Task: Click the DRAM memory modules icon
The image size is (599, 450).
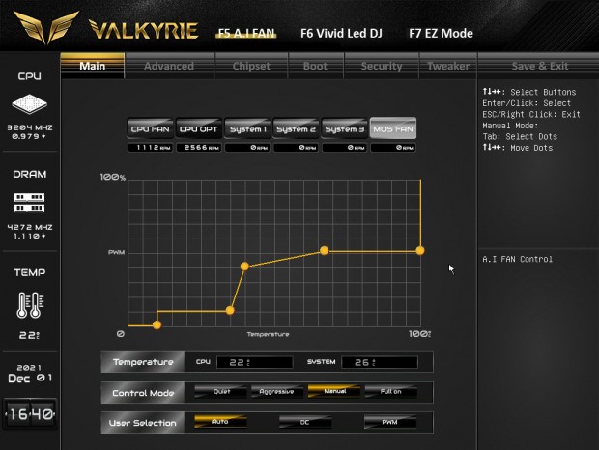Action: click(x=29, y=203)
